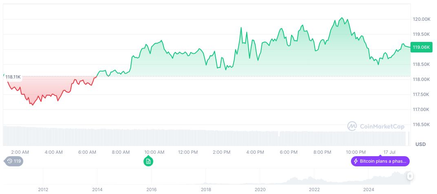The image size is (437, 194).
Task: Click the 10:00 AM time axis label
Action: [154, 152]
